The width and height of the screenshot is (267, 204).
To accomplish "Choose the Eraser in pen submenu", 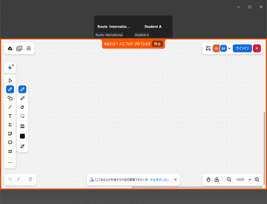I will (x=22, y=107).
